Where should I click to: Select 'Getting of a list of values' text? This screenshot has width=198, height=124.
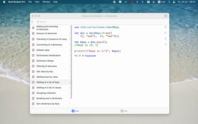(x=49, y=88)
